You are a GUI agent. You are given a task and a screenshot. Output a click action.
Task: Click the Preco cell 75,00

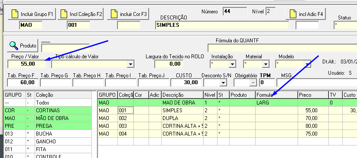[313, 134]
